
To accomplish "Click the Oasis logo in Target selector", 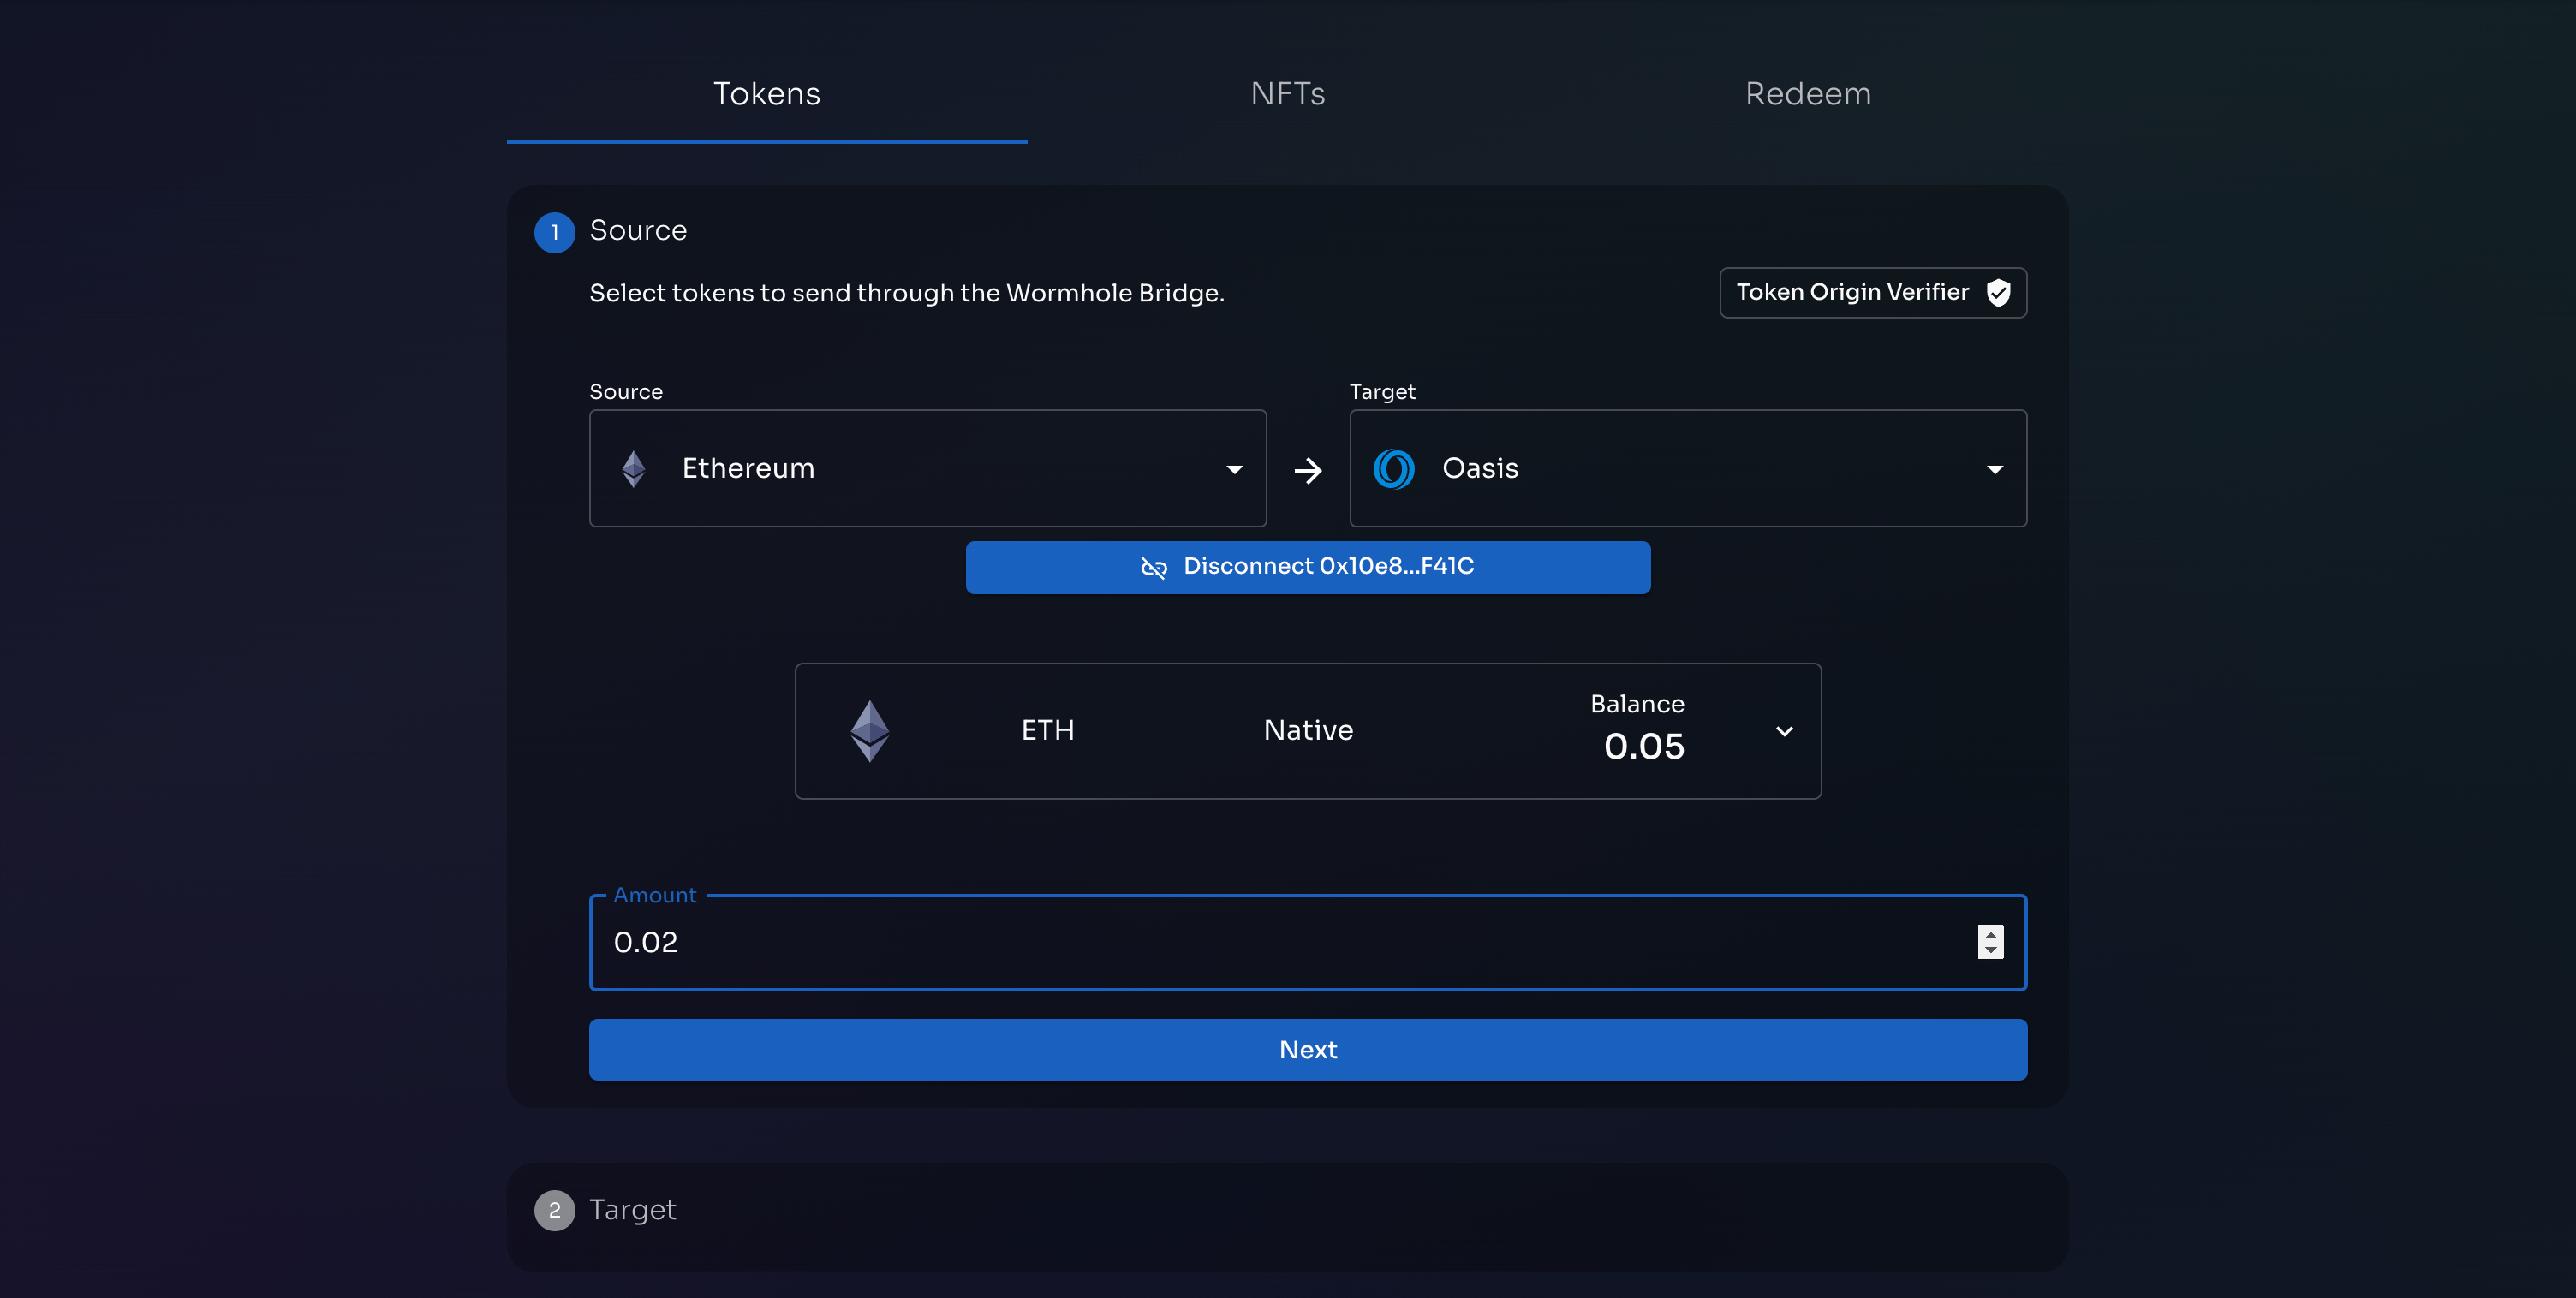I will tap(1393, 468).
